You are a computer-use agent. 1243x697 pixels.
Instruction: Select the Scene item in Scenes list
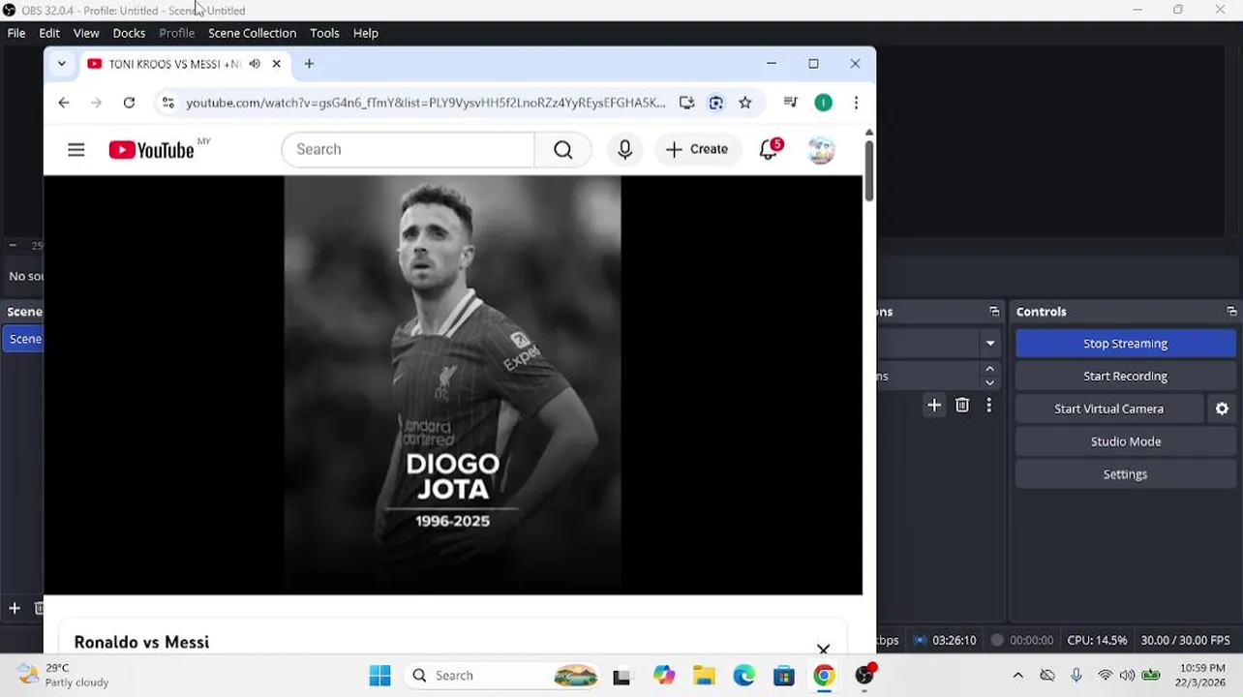pyautogui.click(x=22, y=339)
